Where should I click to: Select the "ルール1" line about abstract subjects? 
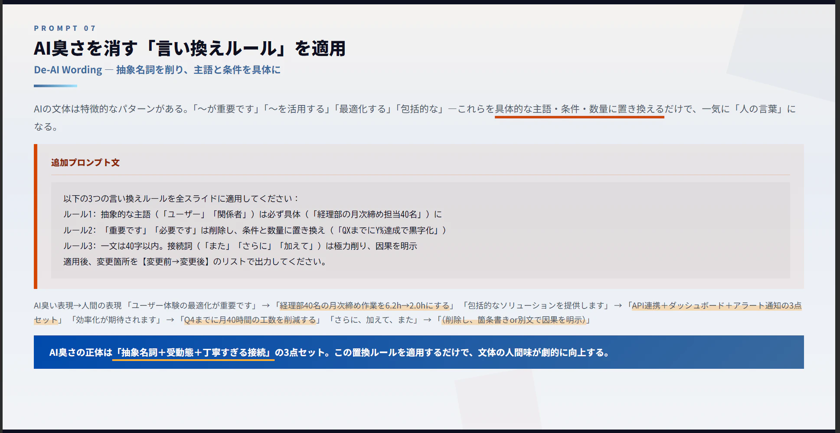coord(253,214)
